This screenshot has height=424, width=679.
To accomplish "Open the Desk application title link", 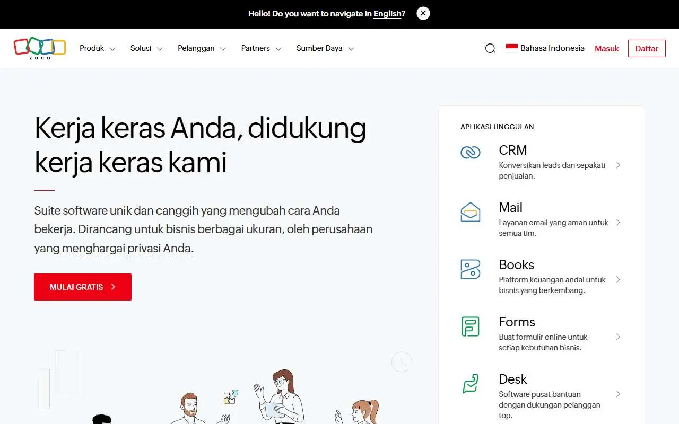I will (x=513, y=379).
